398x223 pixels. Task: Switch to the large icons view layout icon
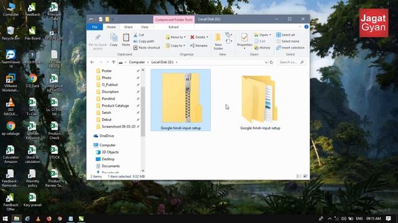pyautogui.click(x=305, y=176)
